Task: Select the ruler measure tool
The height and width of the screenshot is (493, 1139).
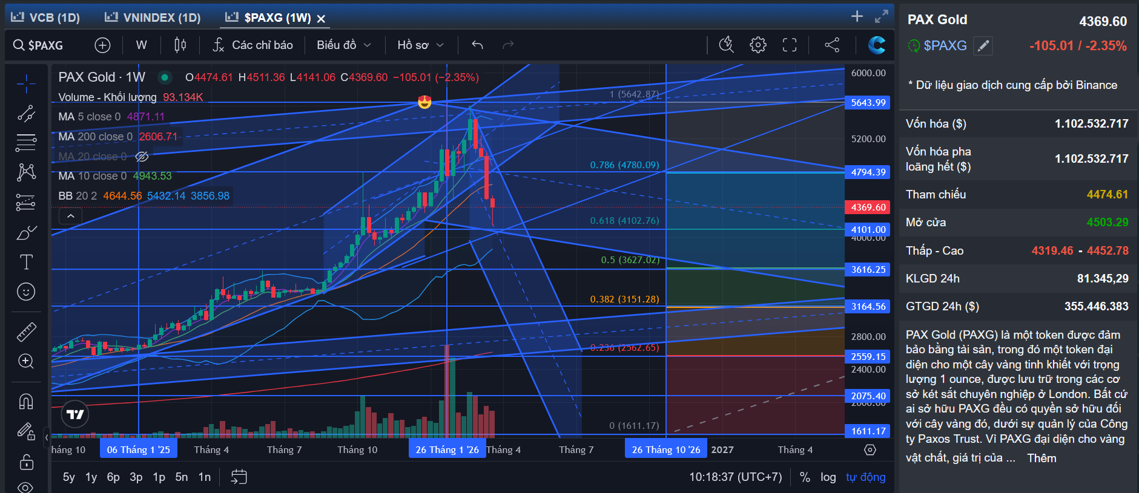Action: point(26,331)
